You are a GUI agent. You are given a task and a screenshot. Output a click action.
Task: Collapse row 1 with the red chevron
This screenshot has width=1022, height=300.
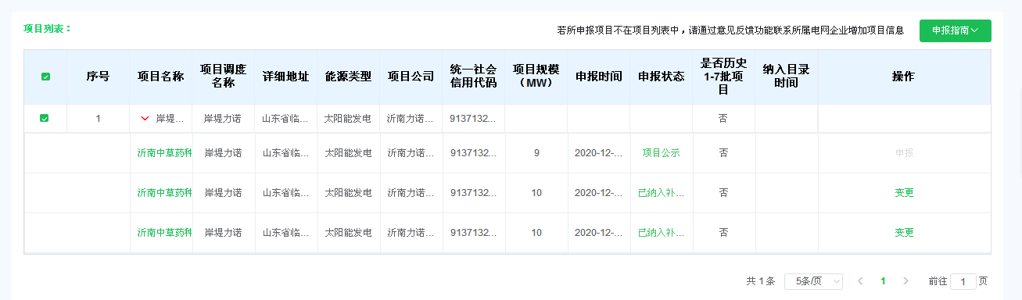click(x=145, y=119)
